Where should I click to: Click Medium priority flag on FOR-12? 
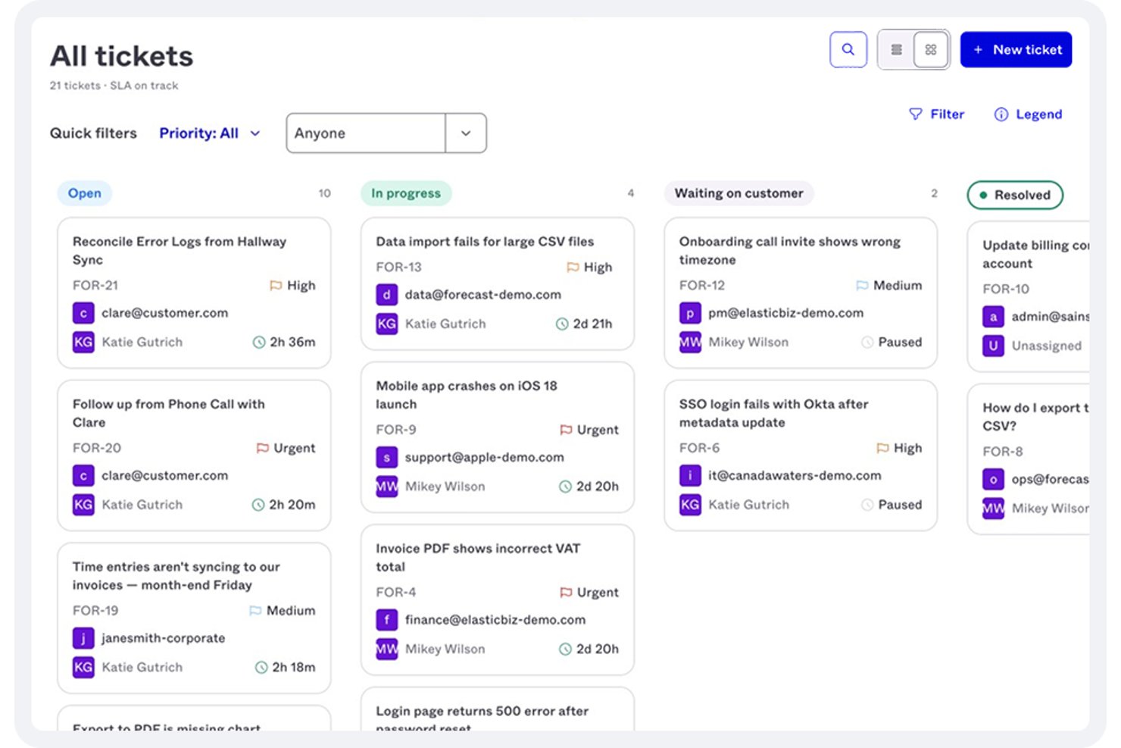coord(862,286)
